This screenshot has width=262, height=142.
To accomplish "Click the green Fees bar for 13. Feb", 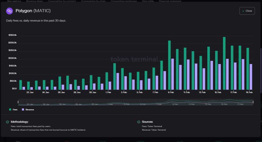I will tap(201, 73).
